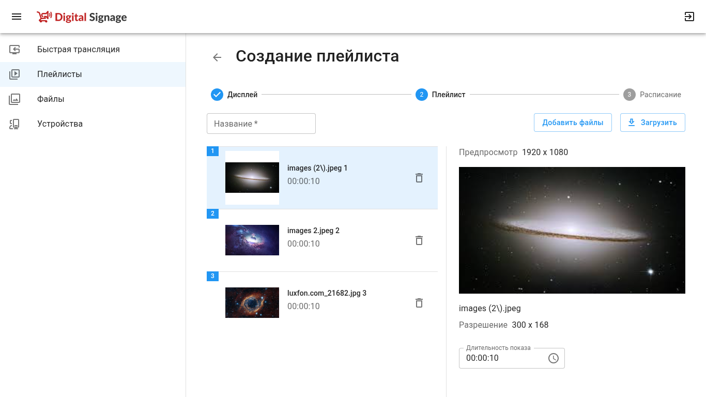Viewport: 706px width, 397px height.
Task: Remove luxfon.com_21682.jpg with trash icon
Action: tap(419, 303)
